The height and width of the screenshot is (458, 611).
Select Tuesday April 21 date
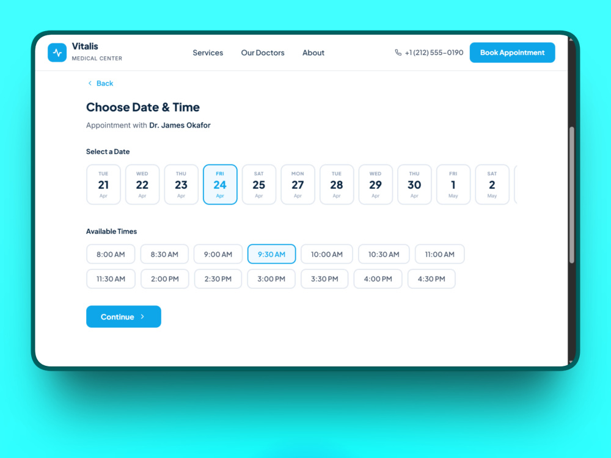(x=103, y=184)
